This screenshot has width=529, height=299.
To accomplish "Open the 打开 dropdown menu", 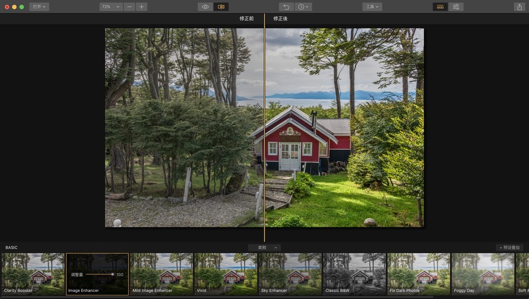I will (x=39, y=6).
